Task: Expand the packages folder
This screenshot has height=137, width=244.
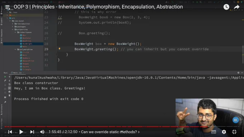Action: pos(13,26)
